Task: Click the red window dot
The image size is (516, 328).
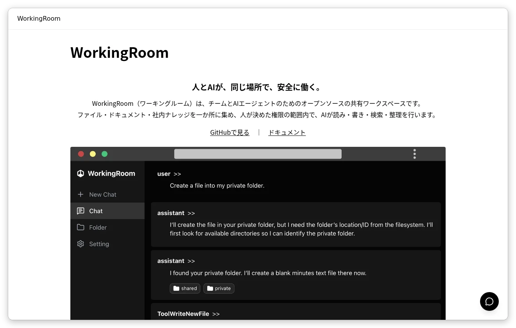Action: (81, 154)
